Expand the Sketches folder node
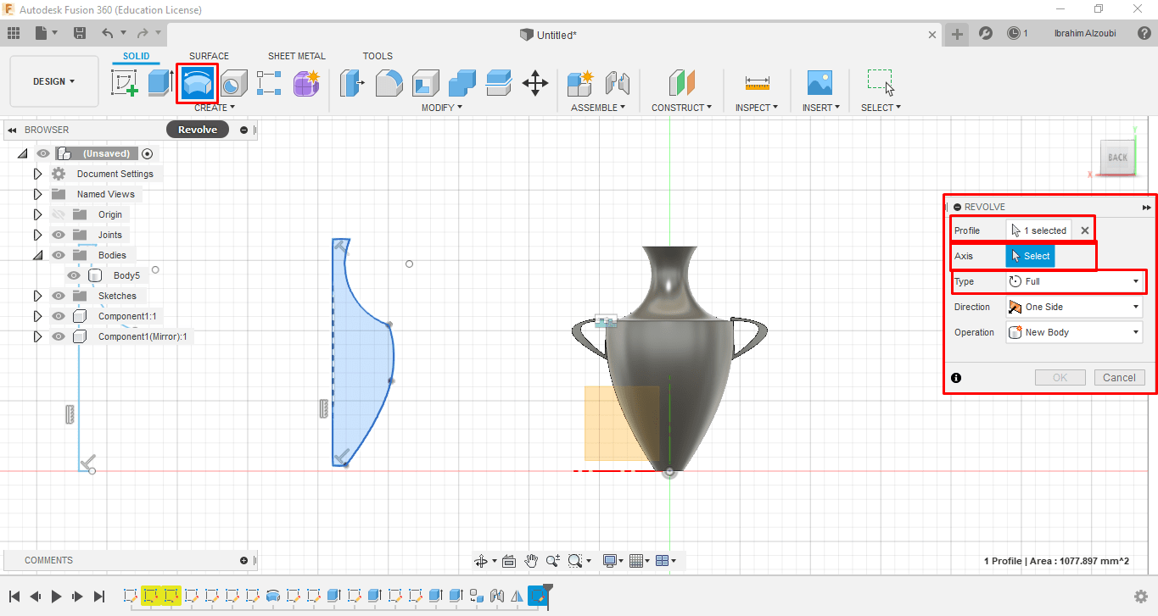This screenshot has width=1158, height=616. click(37, 296)
